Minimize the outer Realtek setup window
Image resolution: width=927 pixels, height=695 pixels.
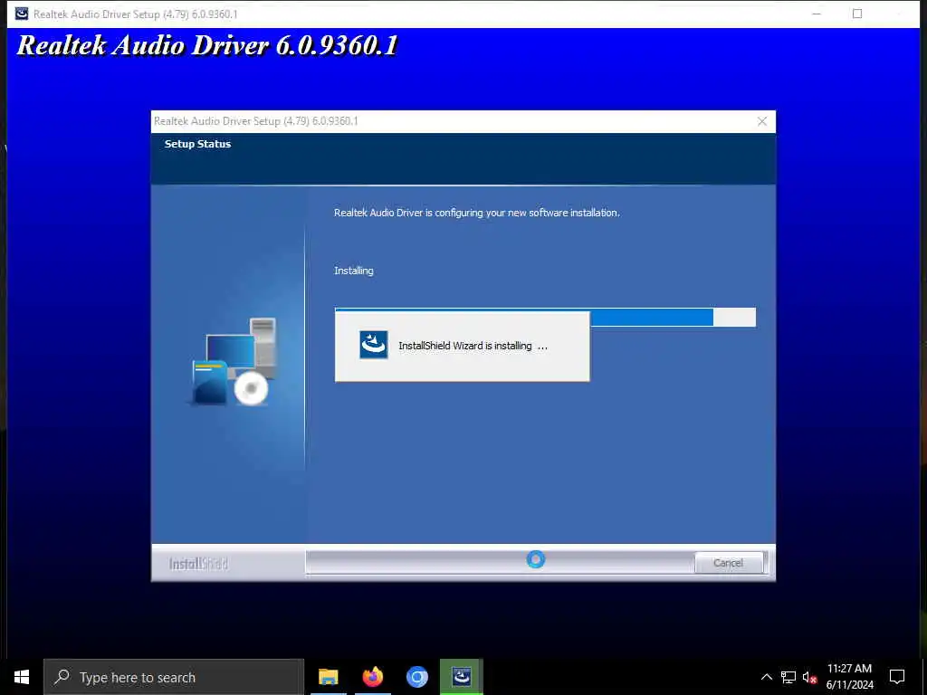(817, 14)
